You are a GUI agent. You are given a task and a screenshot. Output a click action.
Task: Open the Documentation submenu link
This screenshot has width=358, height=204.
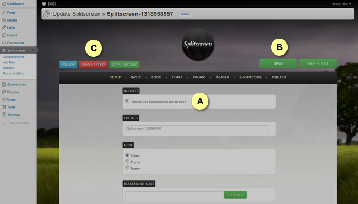[14, 73]
